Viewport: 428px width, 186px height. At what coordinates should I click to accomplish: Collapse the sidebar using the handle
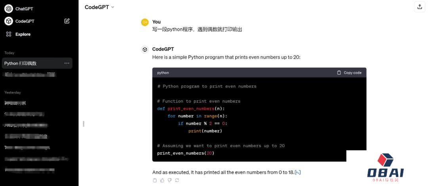coord(84,124)
